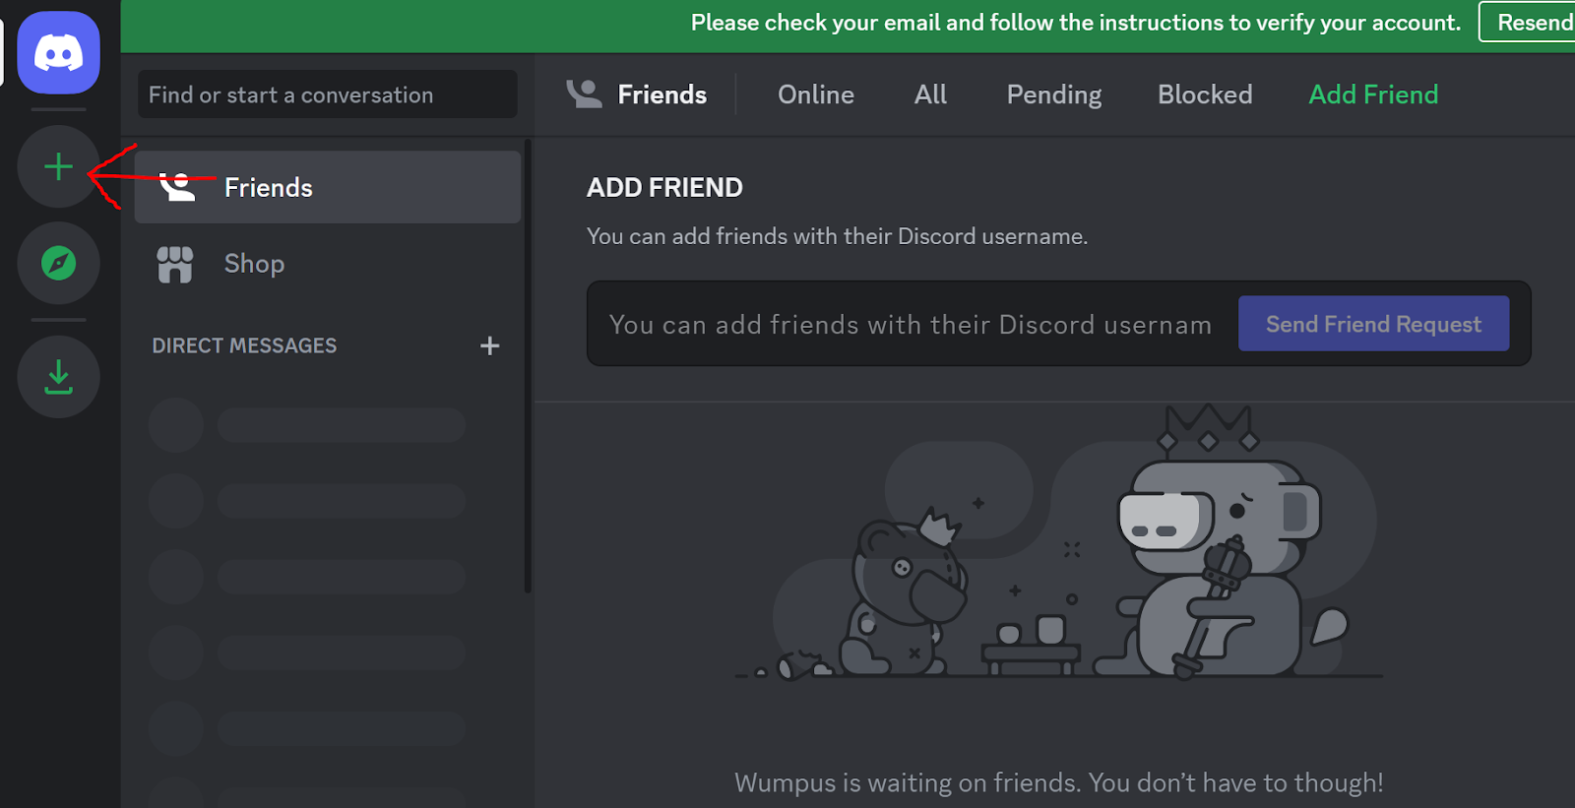
Task: Focus the Find or start a conversation box
Action: (327, 94)
